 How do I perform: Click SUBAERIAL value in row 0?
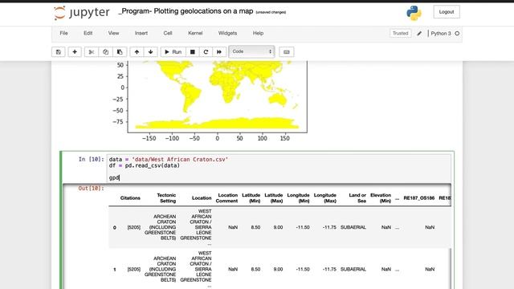pyautogui.click(x=353, y=227)
